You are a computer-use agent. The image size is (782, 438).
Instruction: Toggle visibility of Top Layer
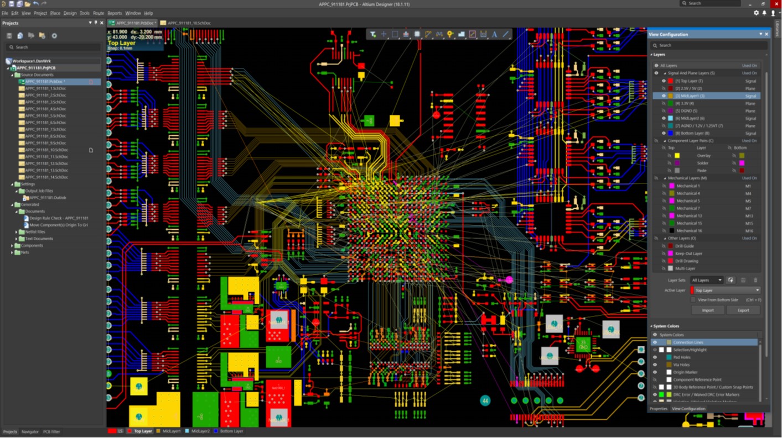click(x=664, y=81)
